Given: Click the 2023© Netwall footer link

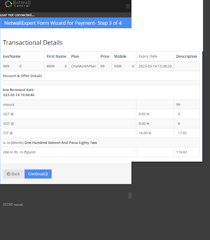Looking at the screenshot, I should 13,204.
